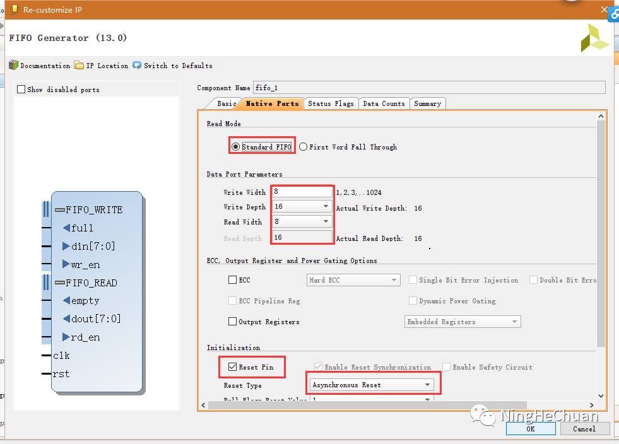The image size is (619, 444).
Task: Enable Show disabled ports checkbox
Action: point(21,90)
